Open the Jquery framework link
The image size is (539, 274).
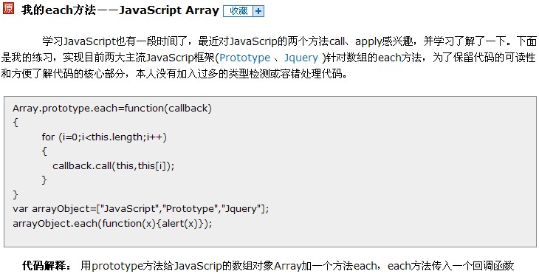[x=301, y=58]
